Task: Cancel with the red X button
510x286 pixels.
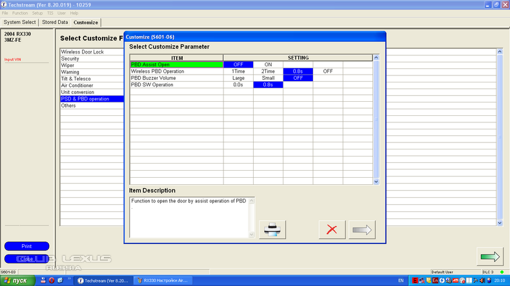Action: tap(332, 230)
